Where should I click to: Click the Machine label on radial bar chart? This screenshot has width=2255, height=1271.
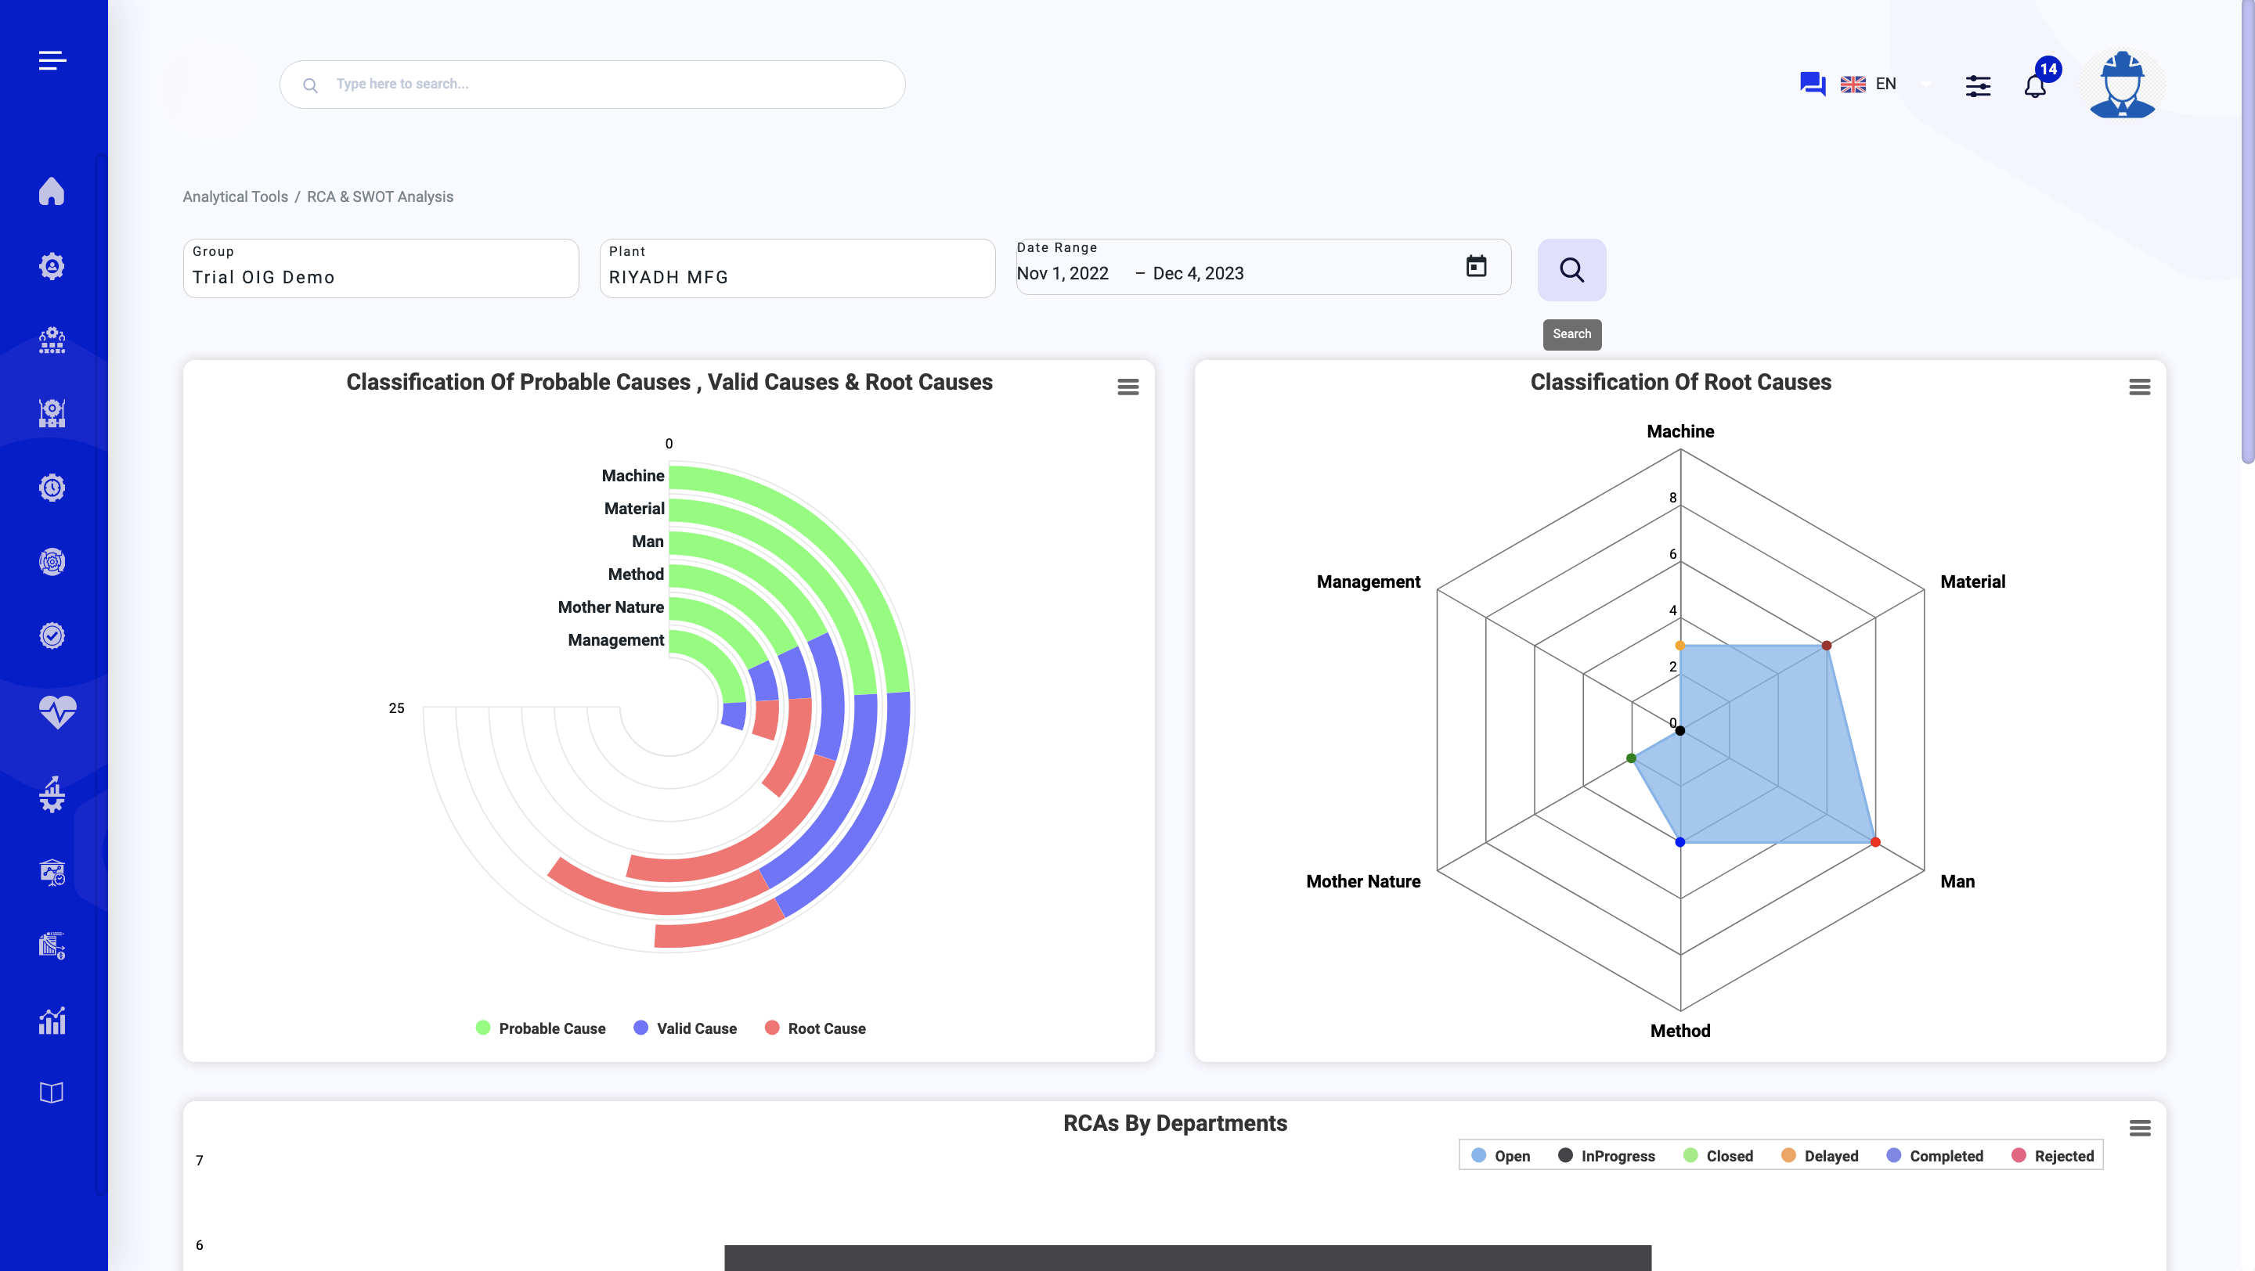pos(633,476)
